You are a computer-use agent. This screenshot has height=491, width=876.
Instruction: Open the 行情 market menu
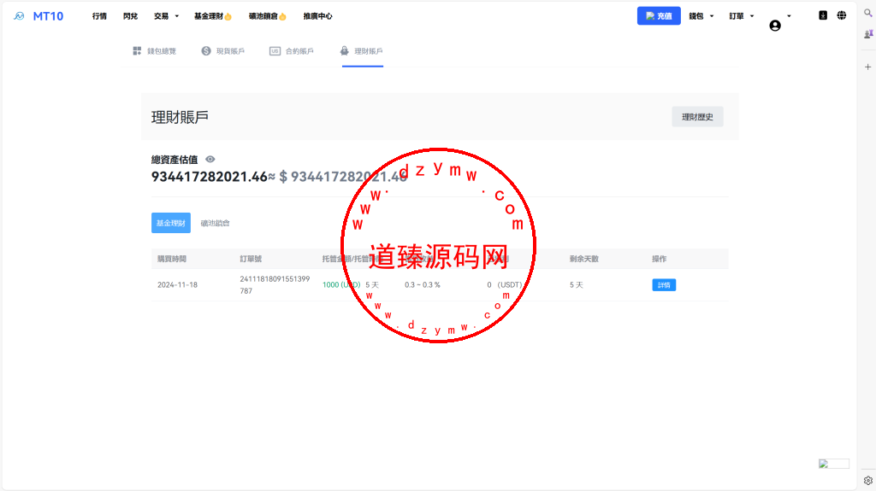(99, 16)
